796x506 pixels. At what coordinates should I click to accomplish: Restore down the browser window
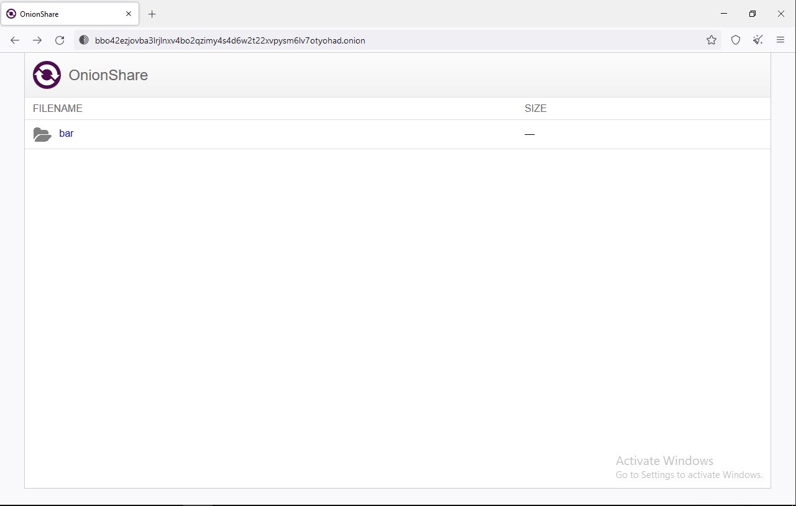[x=753, y=14]
